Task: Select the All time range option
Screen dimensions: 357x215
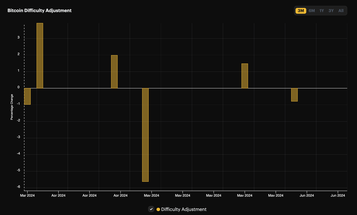Action: [341, 11]
